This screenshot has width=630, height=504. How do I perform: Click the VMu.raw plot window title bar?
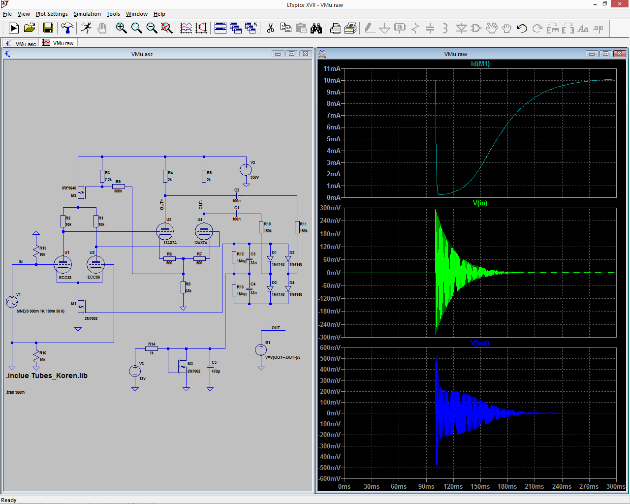coord(455,54)
